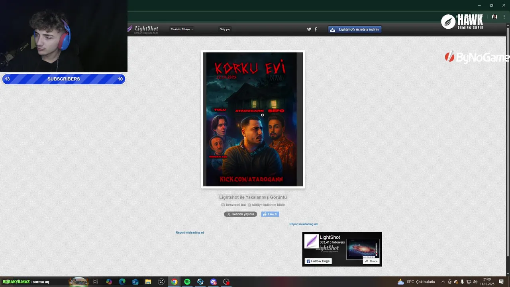Open the LightShot logo home link
This screenshot has width=510, height=287.
click(x=143, y=29)
